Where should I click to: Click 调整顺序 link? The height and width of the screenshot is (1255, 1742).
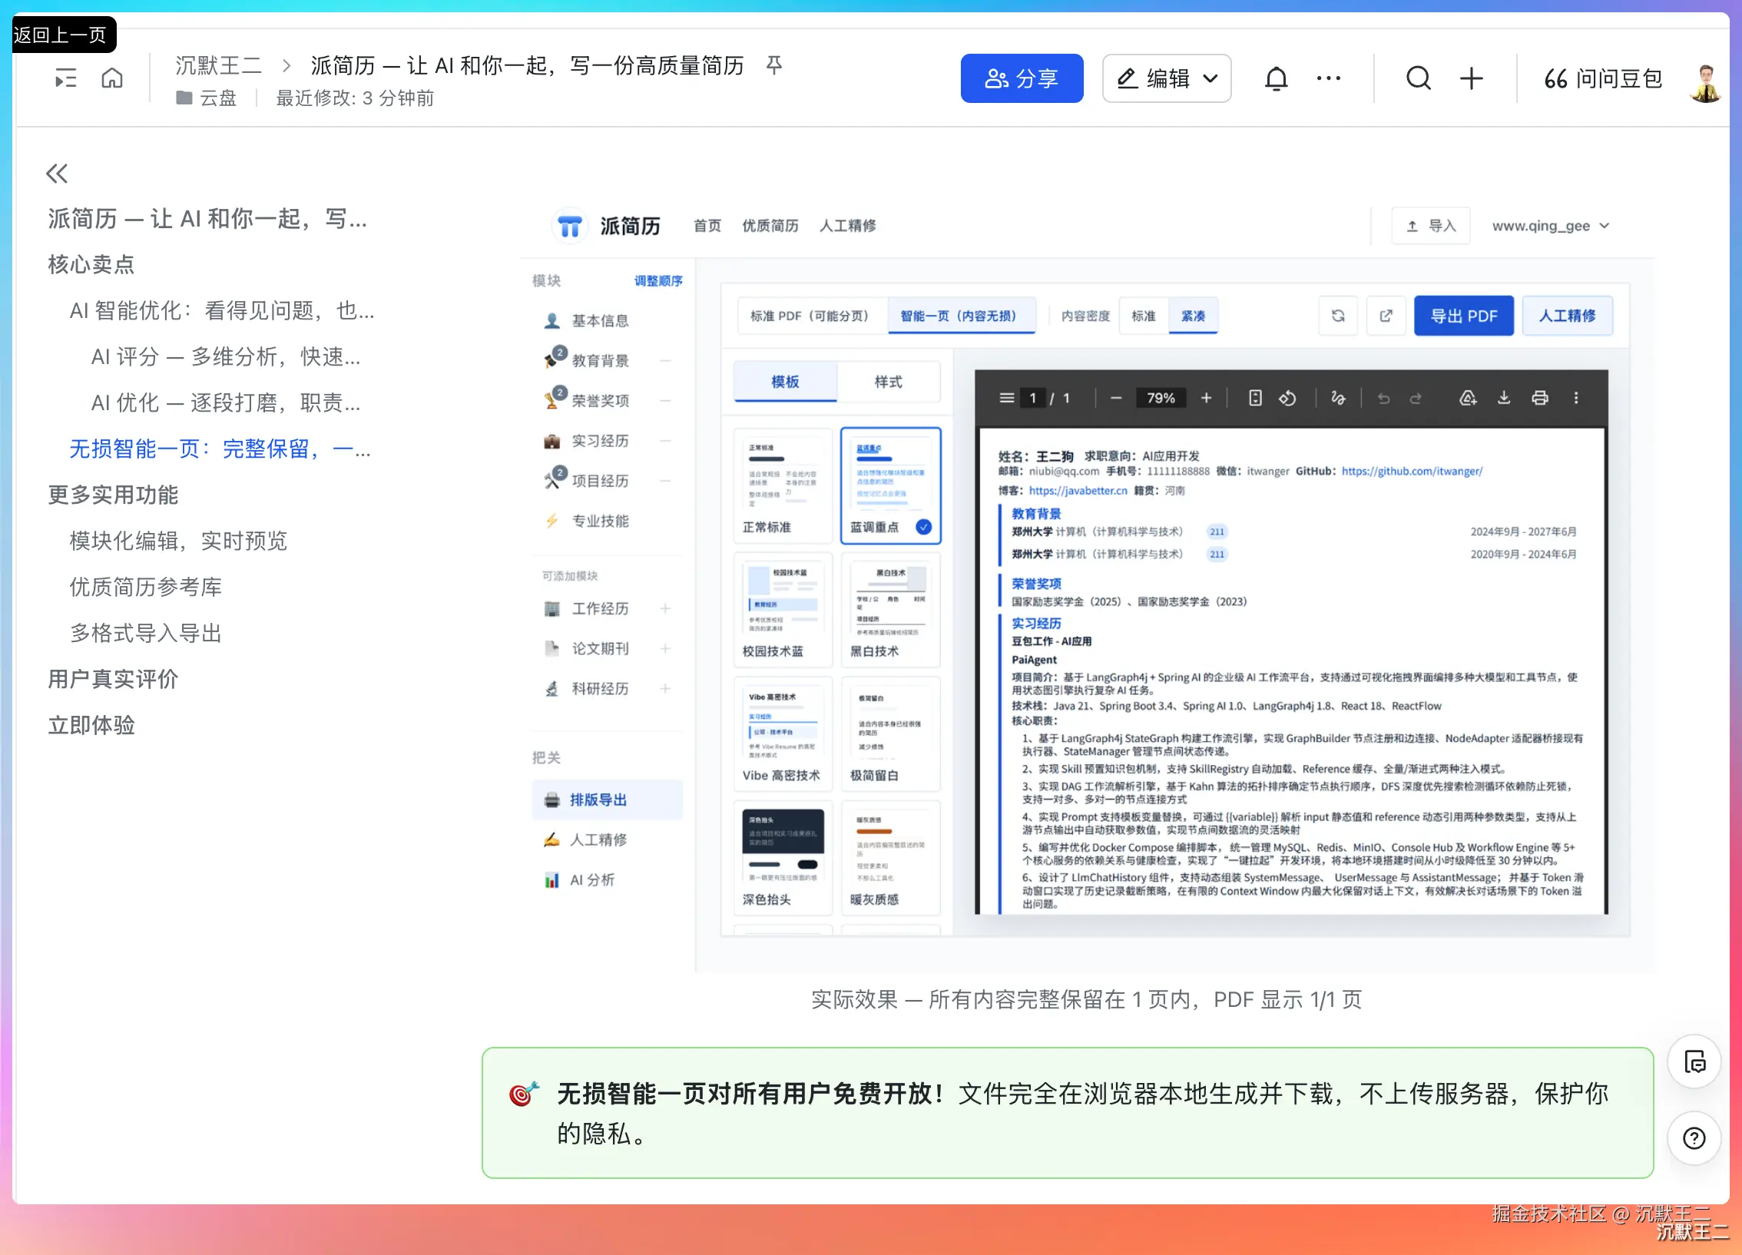[x=658, y=281]
